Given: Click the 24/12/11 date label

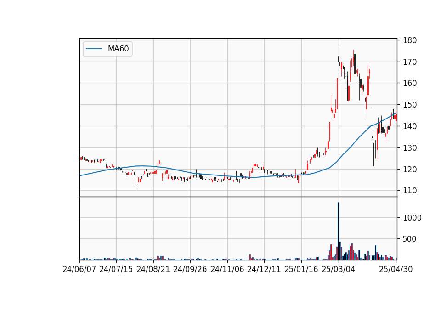Looking at the screenshot, I should (x=264, y=269).
